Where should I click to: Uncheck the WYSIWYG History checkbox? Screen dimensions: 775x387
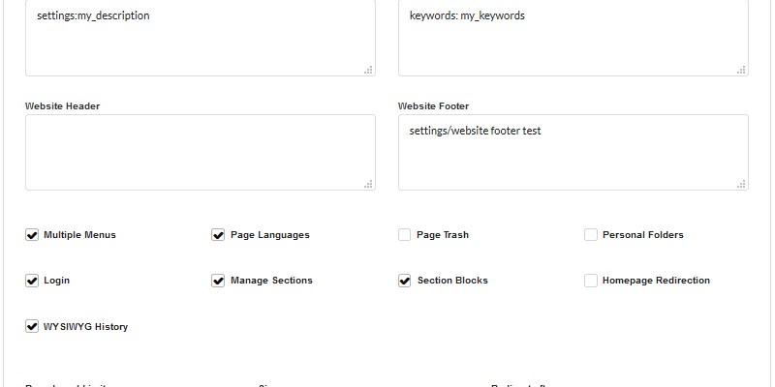(x=32, y=326)
